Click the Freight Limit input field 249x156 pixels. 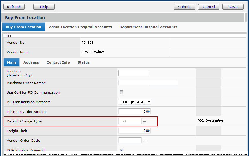134,131
